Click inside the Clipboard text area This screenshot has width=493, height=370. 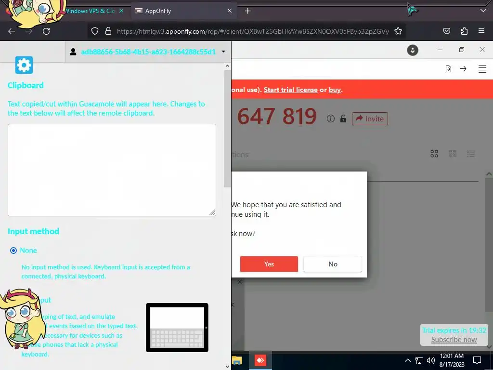[x=112, y=170]
